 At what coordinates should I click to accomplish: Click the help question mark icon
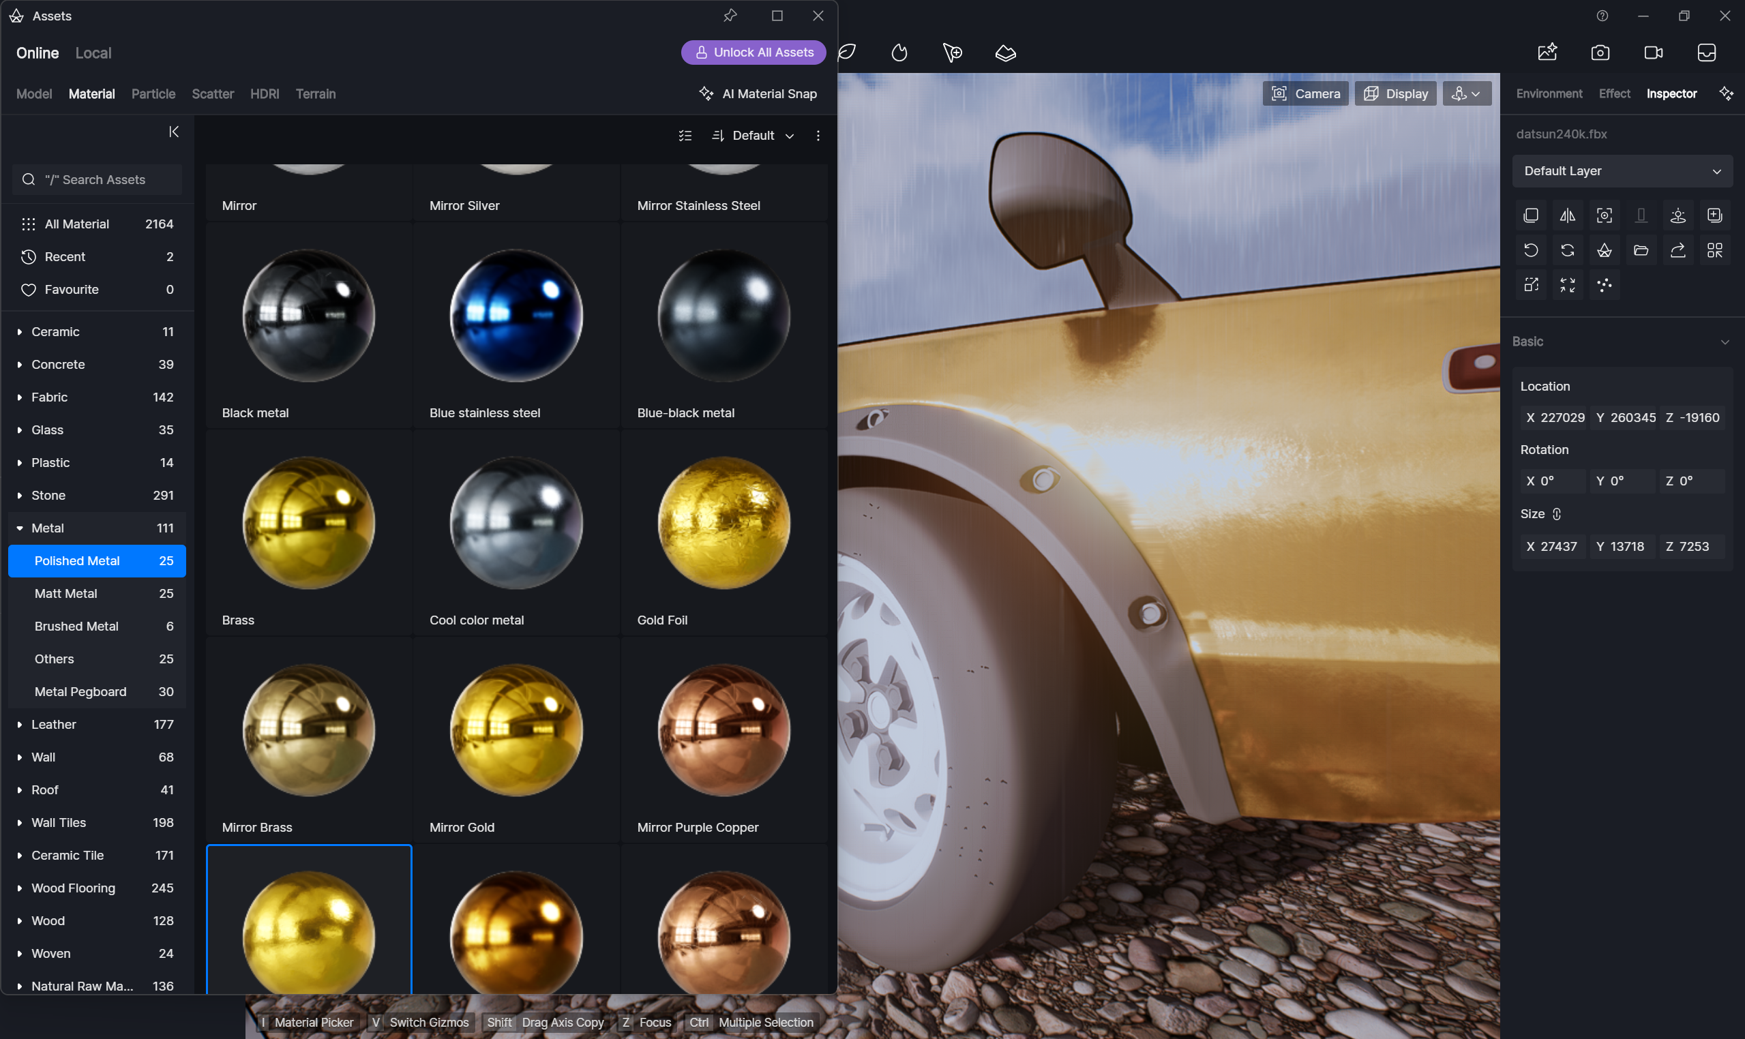tap(1602, 16)
